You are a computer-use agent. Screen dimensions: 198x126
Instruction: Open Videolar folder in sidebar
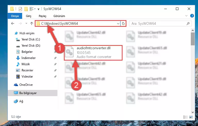click(27, 77)
